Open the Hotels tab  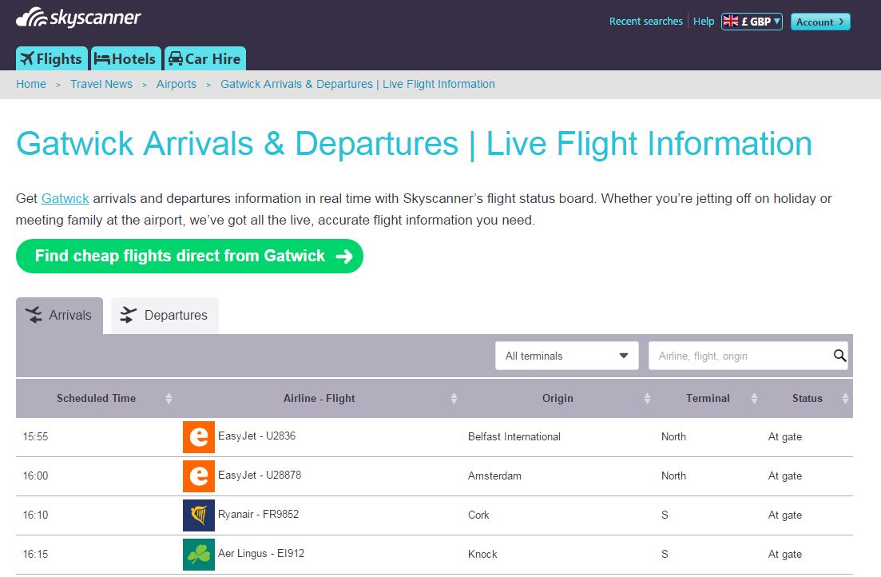(125, 59)
